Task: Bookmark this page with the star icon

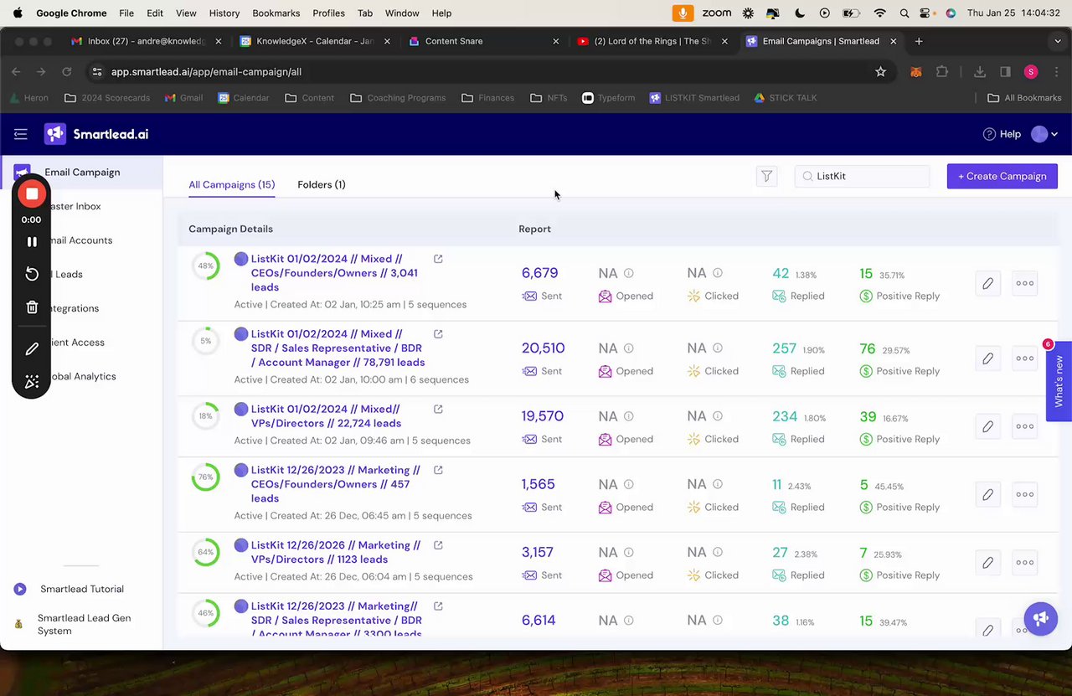Action: coord(880,72)
